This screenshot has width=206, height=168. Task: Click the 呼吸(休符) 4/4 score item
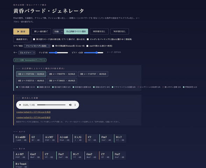(x=190, y=87)
